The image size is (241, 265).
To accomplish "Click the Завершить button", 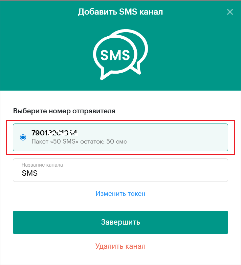I will click(x=121, y=222).
